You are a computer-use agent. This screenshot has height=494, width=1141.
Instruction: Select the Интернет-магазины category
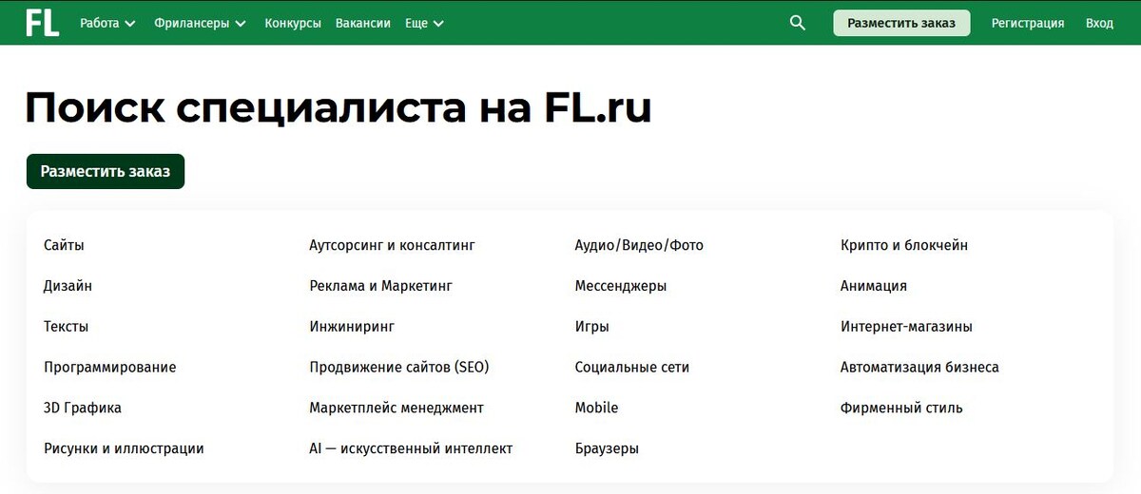[906, 327]
